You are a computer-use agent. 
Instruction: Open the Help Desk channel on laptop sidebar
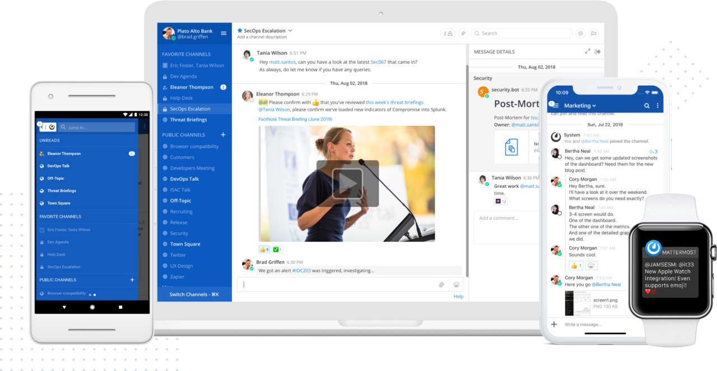pyautogui.click(x=181, y=98)
